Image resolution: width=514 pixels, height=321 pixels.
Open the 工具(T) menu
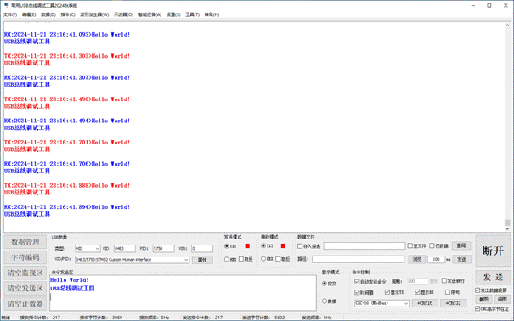(x=192, y=14)
